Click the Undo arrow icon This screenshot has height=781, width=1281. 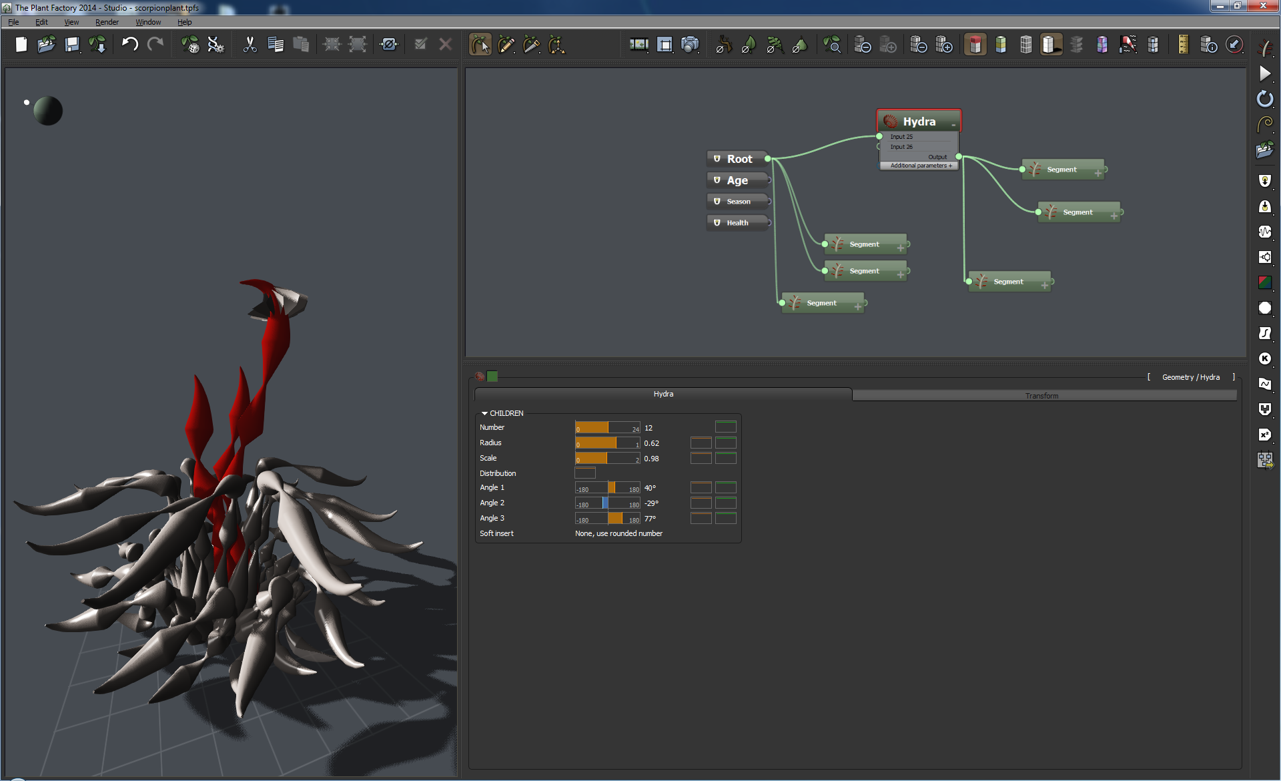[129, 45]
